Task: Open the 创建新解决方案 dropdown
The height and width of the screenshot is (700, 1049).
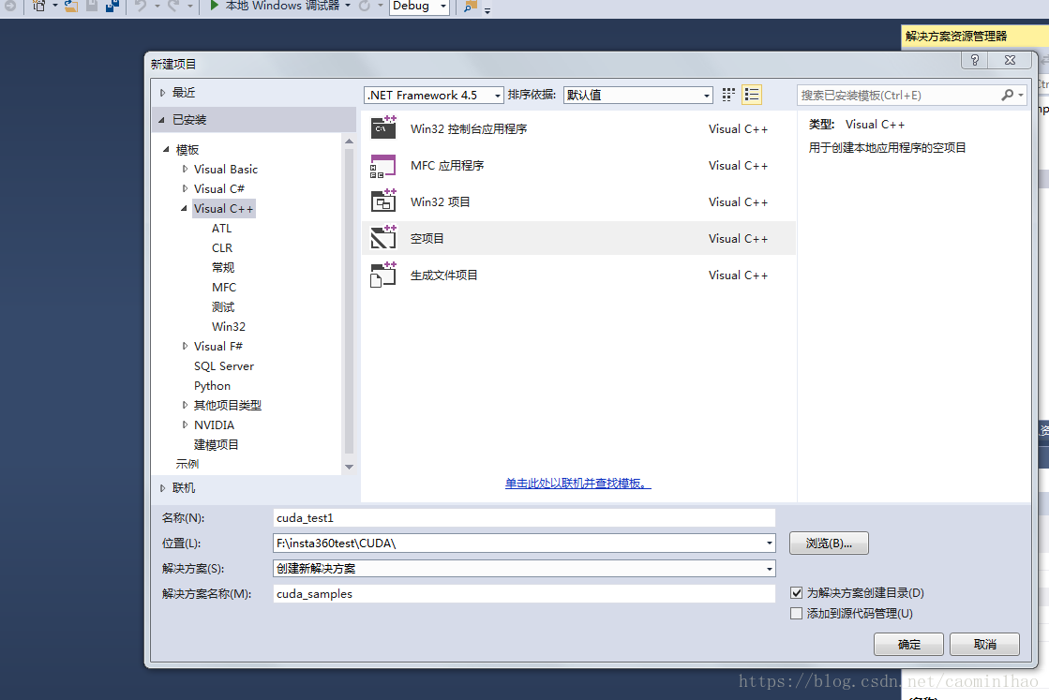Action: 770,568
